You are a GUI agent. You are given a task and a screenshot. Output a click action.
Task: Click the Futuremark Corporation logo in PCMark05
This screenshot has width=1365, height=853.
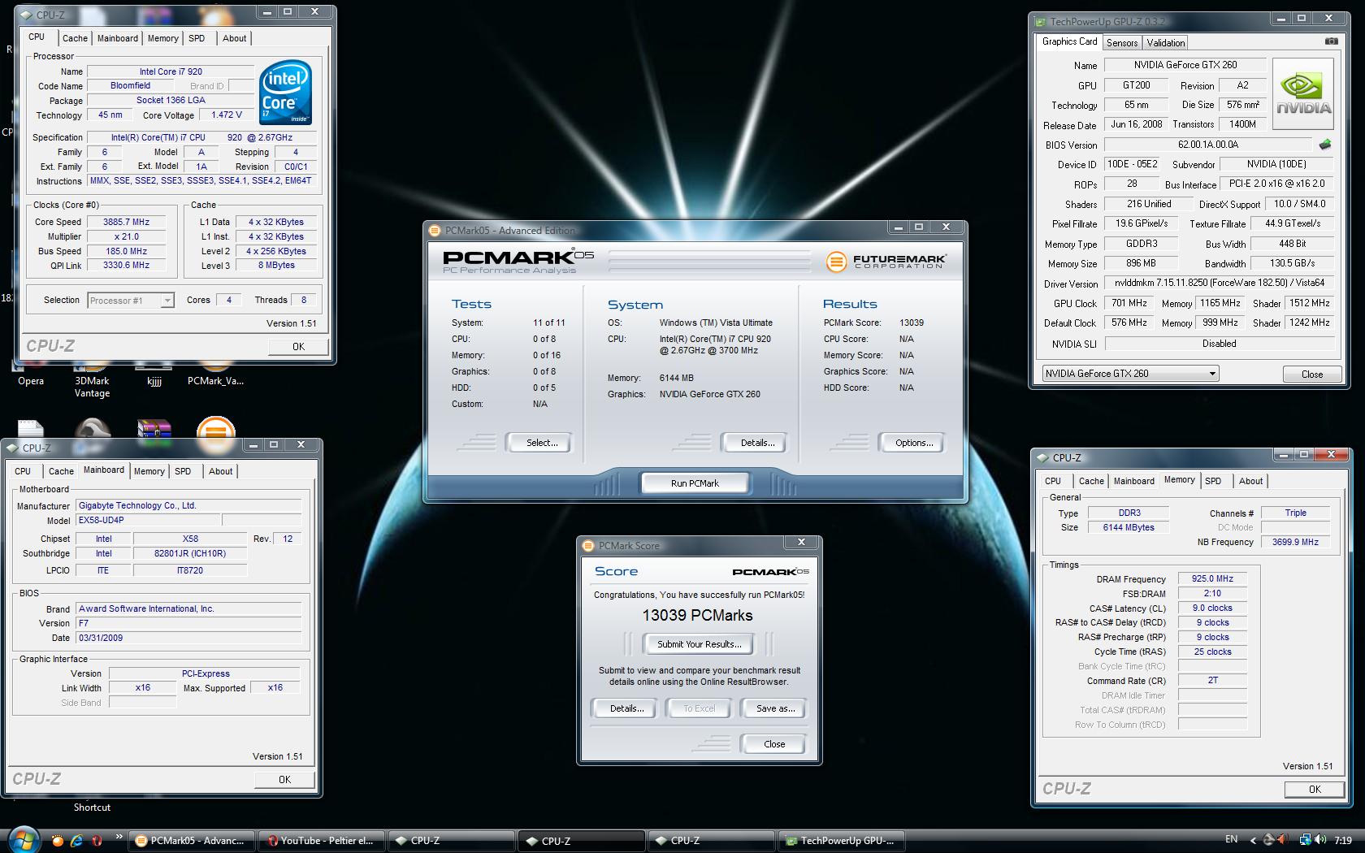[886, 262]
